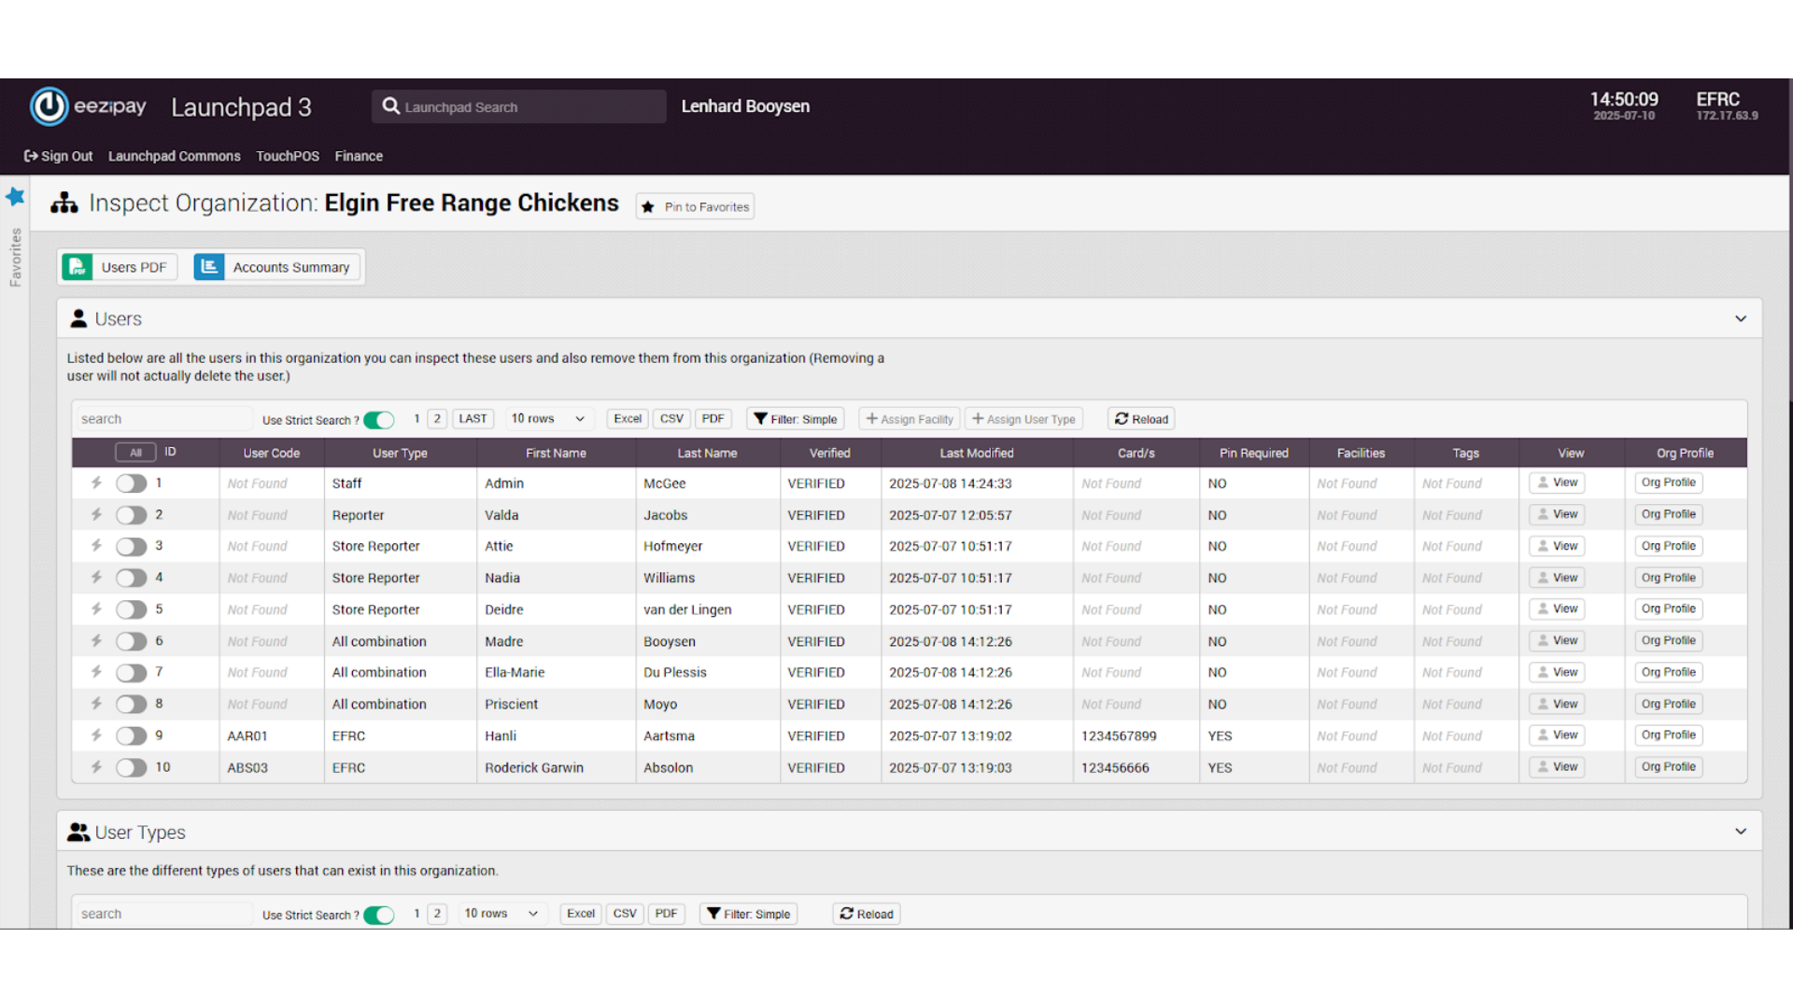The height and width of the screenshot is (1008, 1793).
Task: Open Filter: Simple in User Types table
Action: click(x=749, y=914)
